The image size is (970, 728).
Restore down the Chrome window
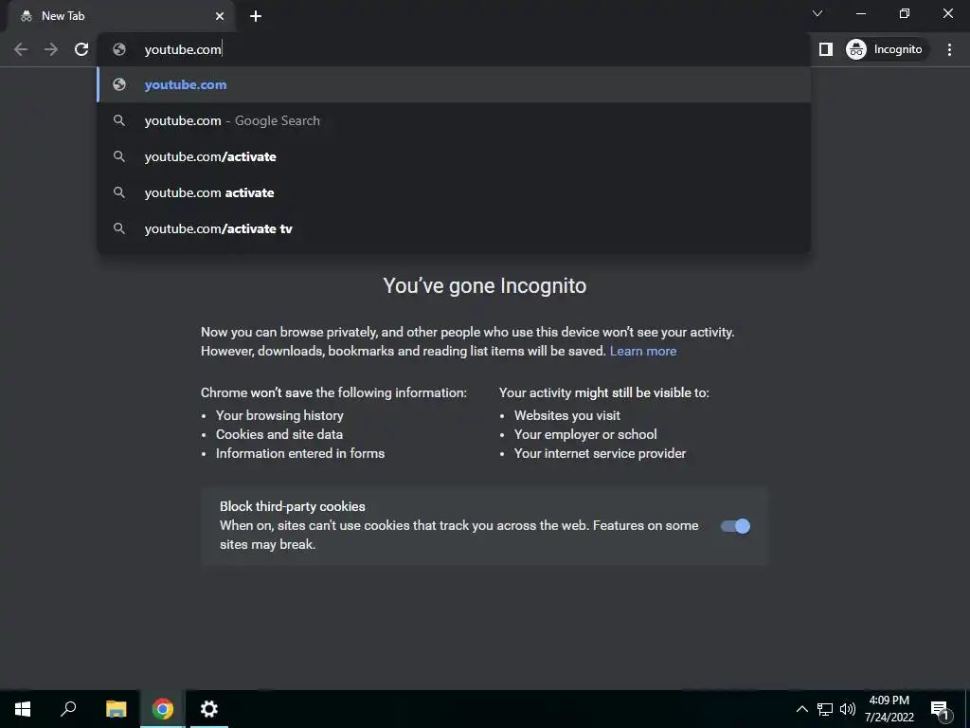(905, 13)
